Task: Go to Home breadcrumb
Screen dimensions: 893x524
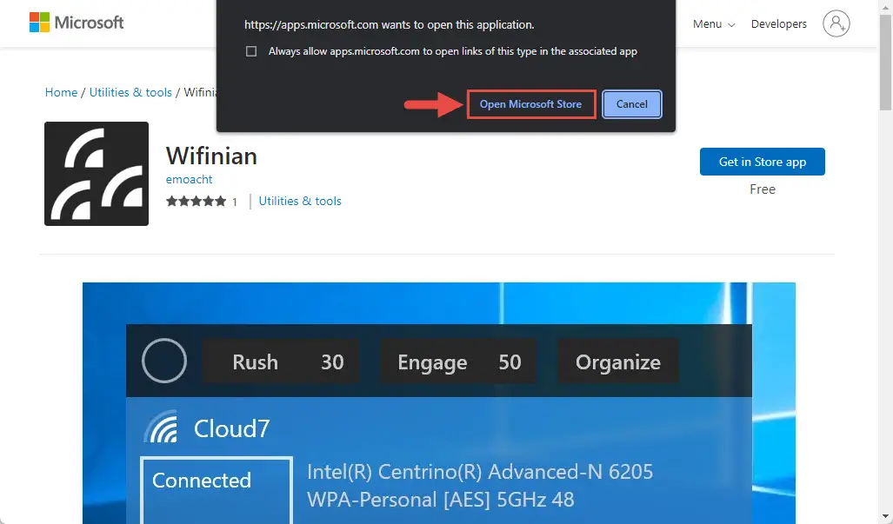Action: point(61,92)
